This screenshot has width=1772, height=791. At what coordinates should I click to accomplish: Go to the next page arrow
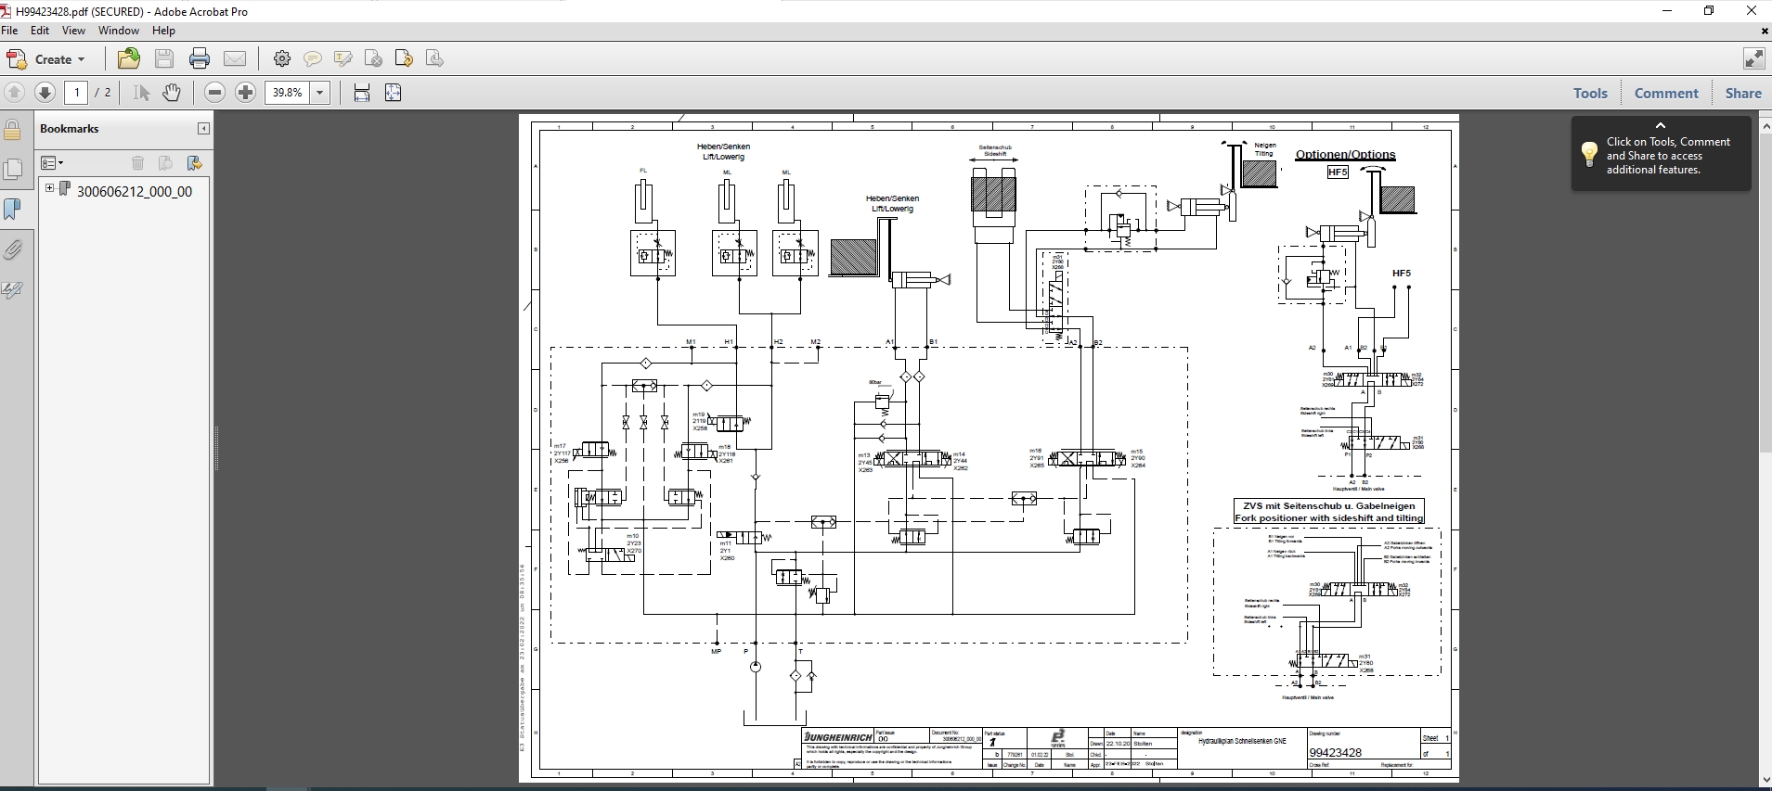click(45, 93)
